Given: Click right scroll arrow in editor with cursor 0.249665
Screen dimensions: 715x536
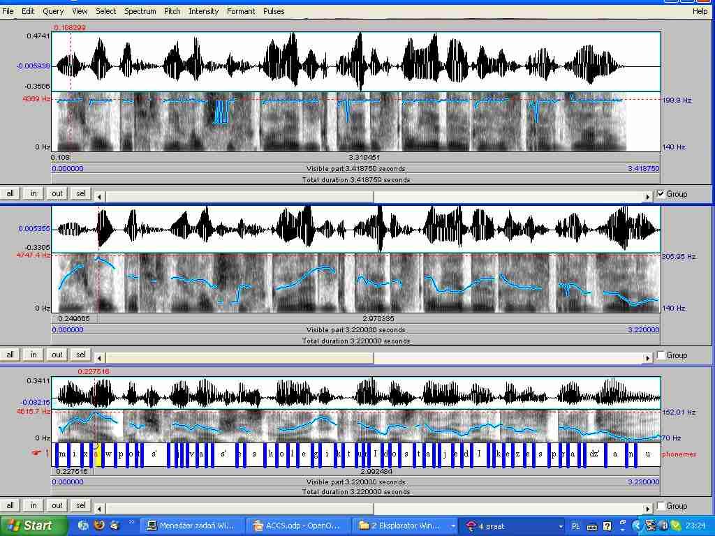Looking at the screenshot, I should 647,358.
